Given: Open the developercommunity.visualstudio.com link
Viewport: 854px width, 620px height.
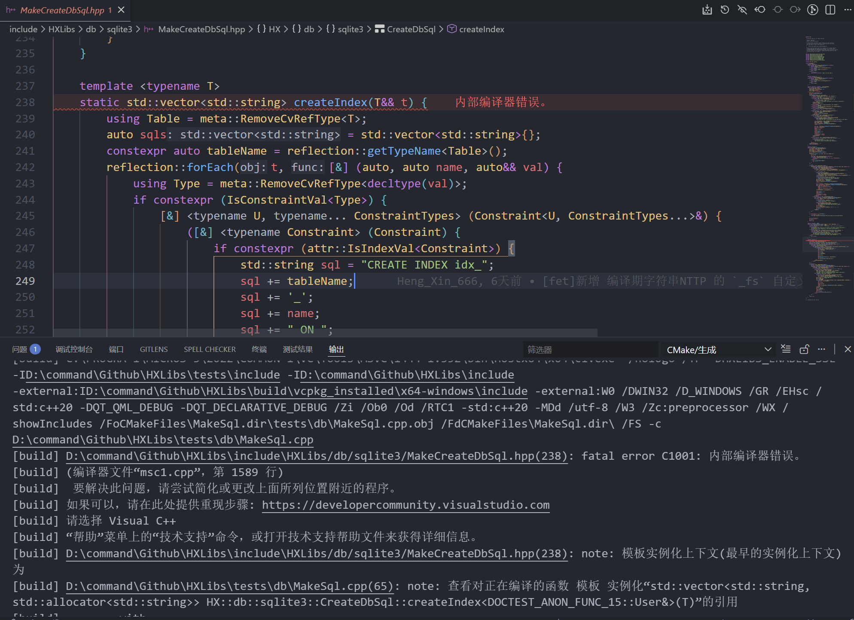Looking at the screenshot, I should click(x=406, y=505).
